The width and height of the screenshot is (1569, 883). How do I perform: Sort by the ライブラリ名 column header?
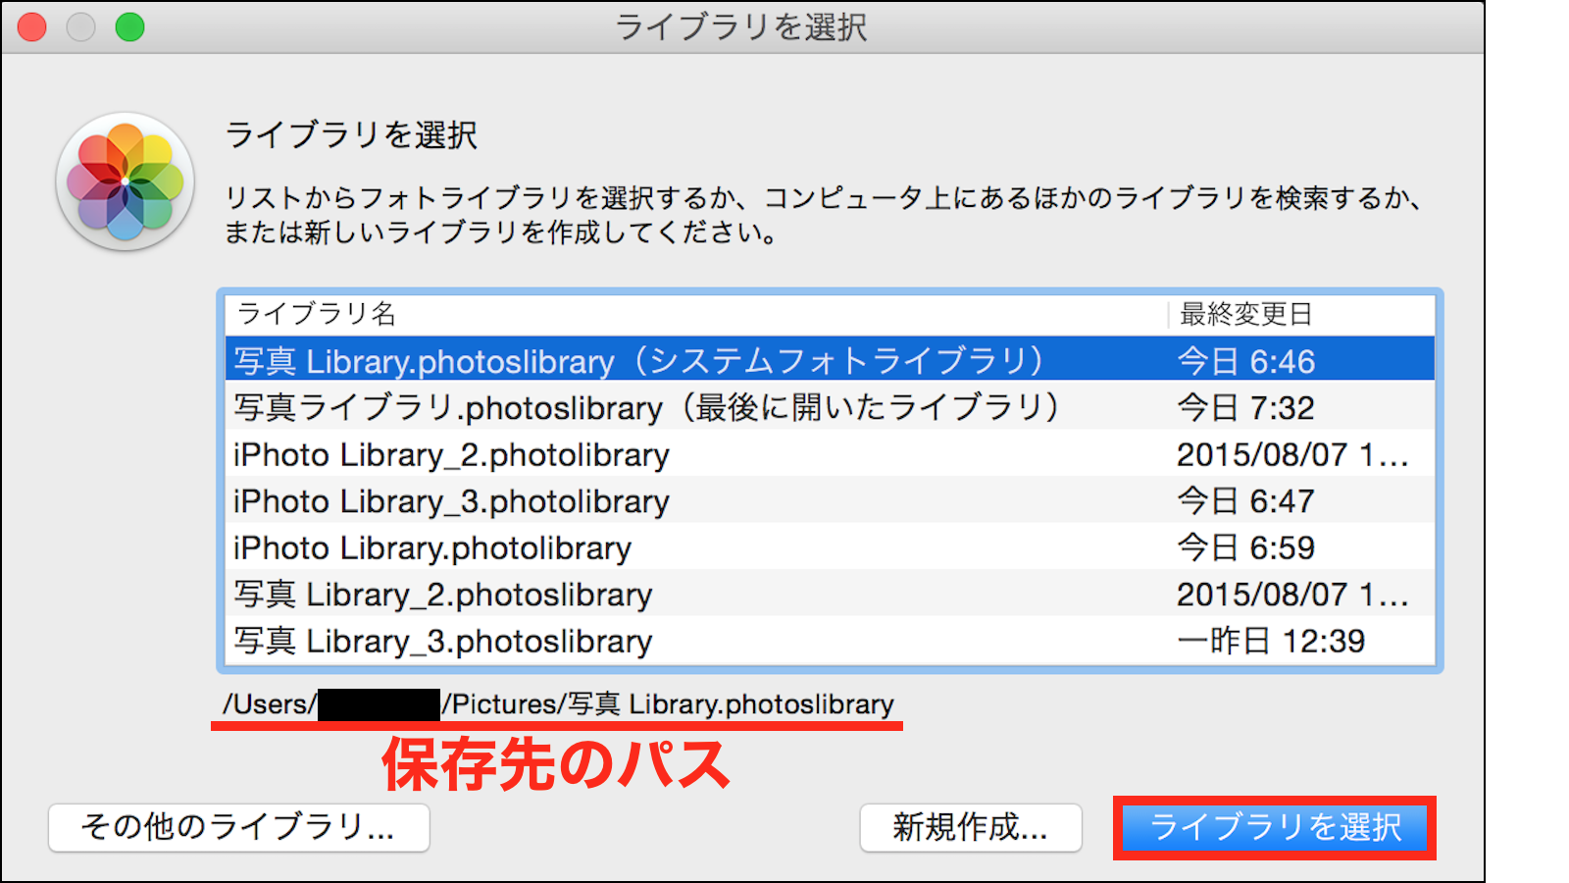696,314
